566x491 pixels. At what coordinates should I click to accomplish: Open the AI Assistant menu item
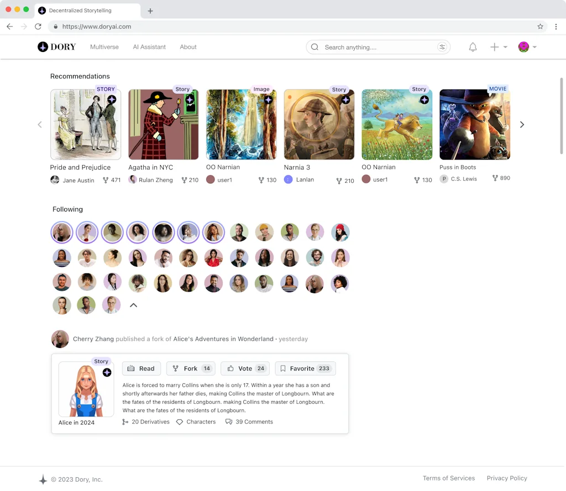tap(149, 47)
